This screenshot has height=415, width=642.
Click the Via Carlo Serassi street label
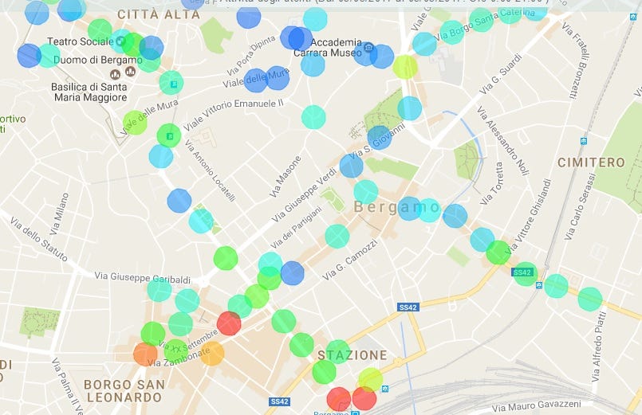click(579, 206)
